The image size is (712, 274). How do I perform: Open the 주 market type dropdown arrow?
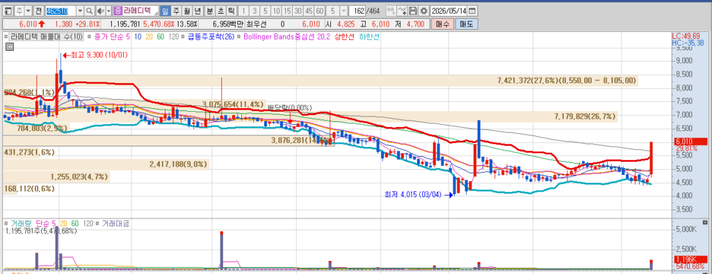tap(28, 11)
